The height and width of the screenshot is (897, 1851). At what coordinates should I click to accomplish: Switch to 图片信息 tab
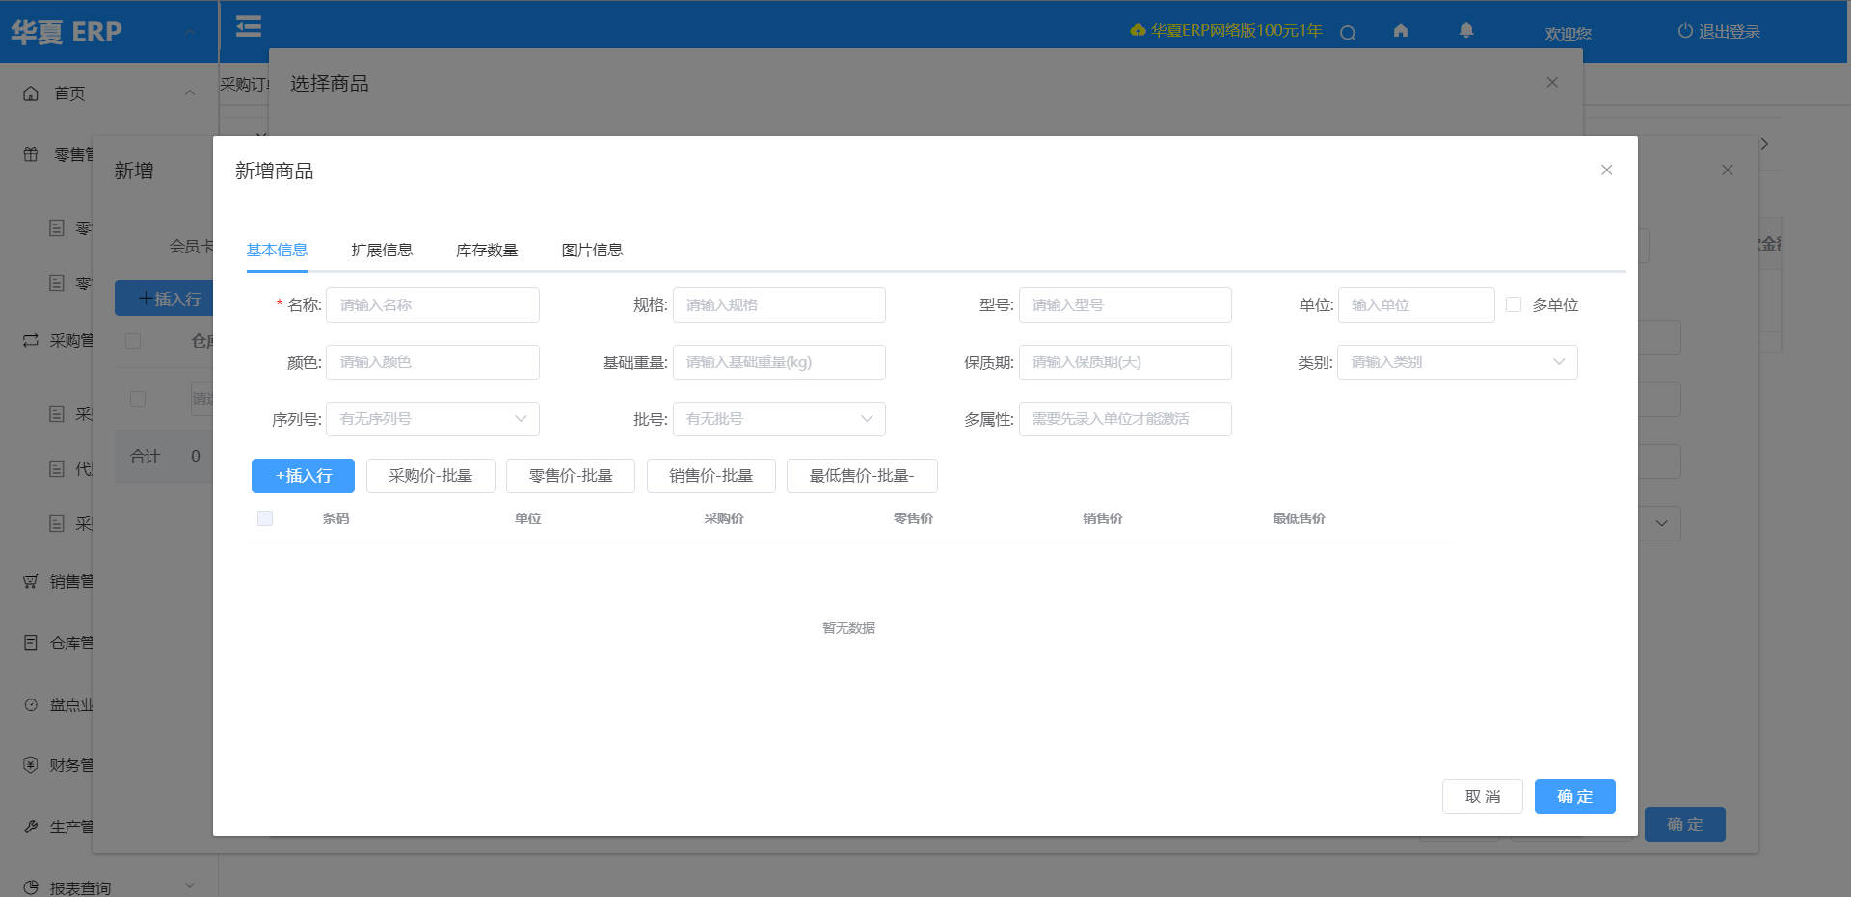(592, 251)
